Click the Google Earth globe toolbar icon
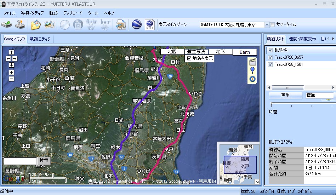The height and width of the screenshot is (195, 336). [x=137, y=24]
